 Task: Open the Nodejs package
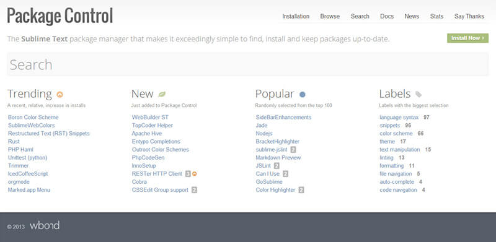coord(264,133)
